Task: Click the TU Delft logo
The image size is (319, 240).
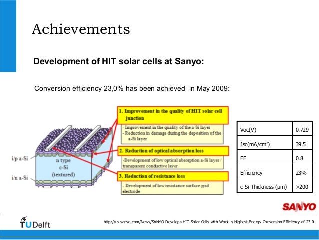Action: [35, 222]
